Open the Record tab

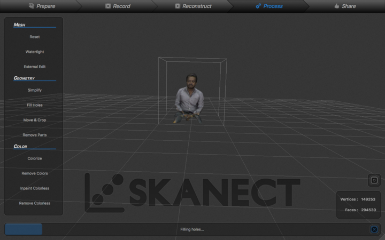point(118,6)
